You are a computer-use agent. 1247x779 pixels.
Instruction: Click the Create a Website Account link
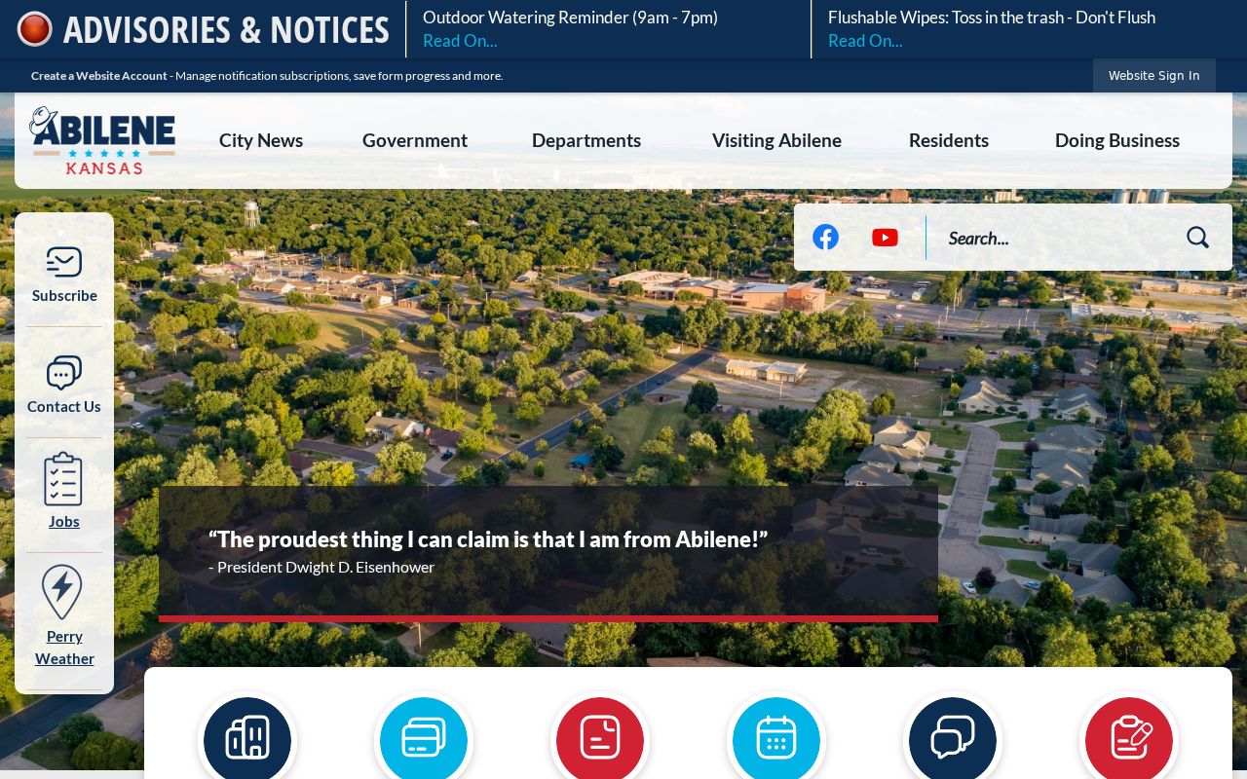click(99, 76)
